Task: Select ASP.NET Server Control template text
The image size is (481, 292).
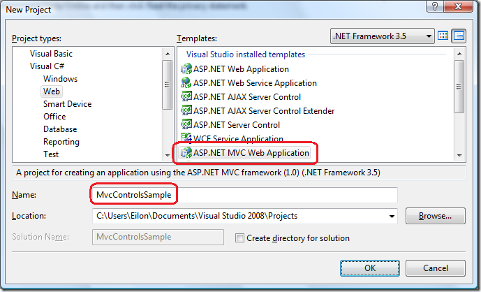Action: [237, 125]
